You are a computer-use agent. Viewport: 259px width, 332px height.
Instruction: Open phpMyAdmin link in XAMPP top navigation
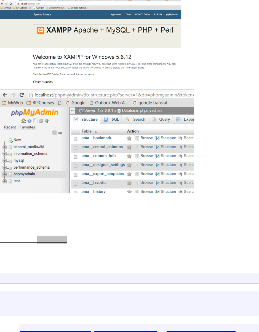pyautogui.click(x=172, y=14)
